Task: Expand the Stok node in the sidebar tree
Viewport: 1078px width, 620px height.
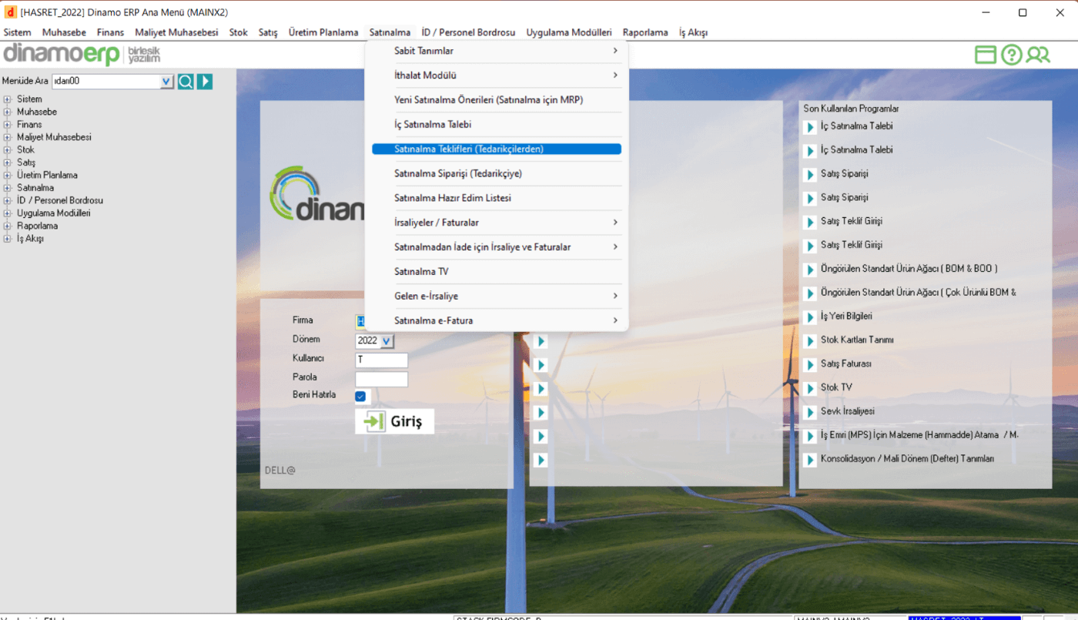Action: click(8, 150)
